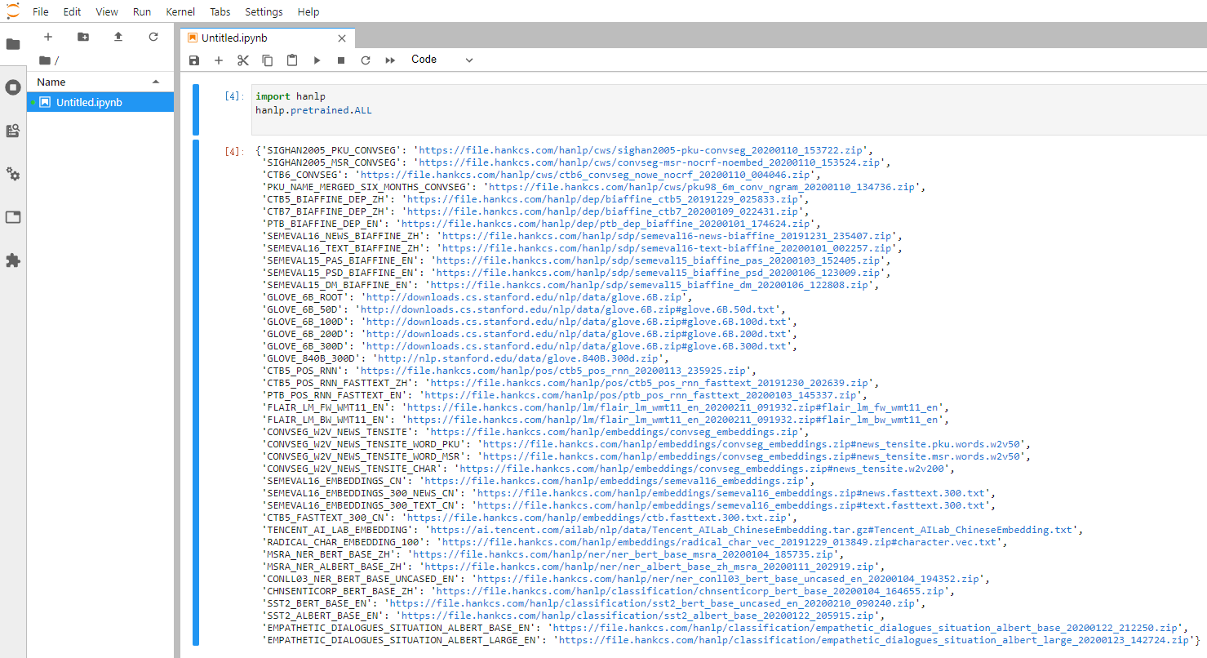The height and width of the screenshot is (658, 1207).
Task: Save the notebook with the disk icon
Action: pos(194,60)
